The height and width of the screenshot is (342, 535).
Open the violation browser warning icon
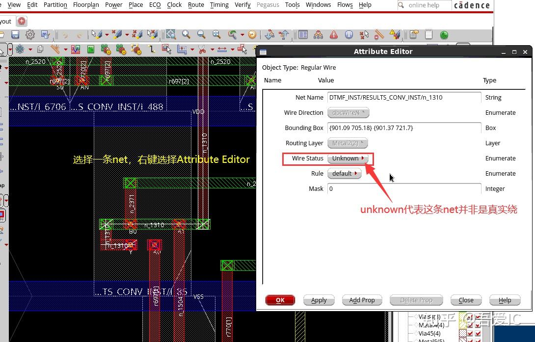(x=334, y=34)
